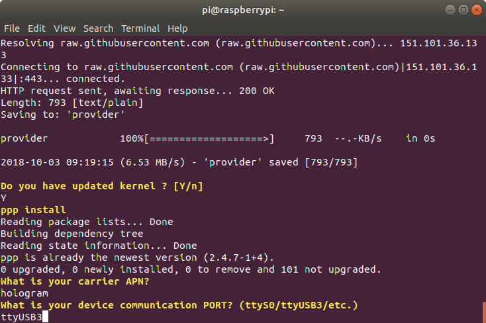Open the Terminal menu
The height and width of the screenshot is (323, 486).
140,28
